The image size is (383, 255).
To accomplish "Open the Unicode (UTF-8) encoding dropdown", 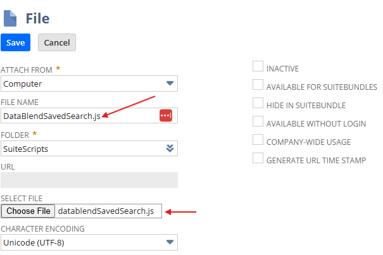I will click(x=89, y=242).
